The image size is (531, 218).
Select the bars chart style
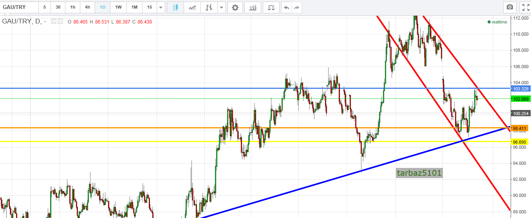209,7
